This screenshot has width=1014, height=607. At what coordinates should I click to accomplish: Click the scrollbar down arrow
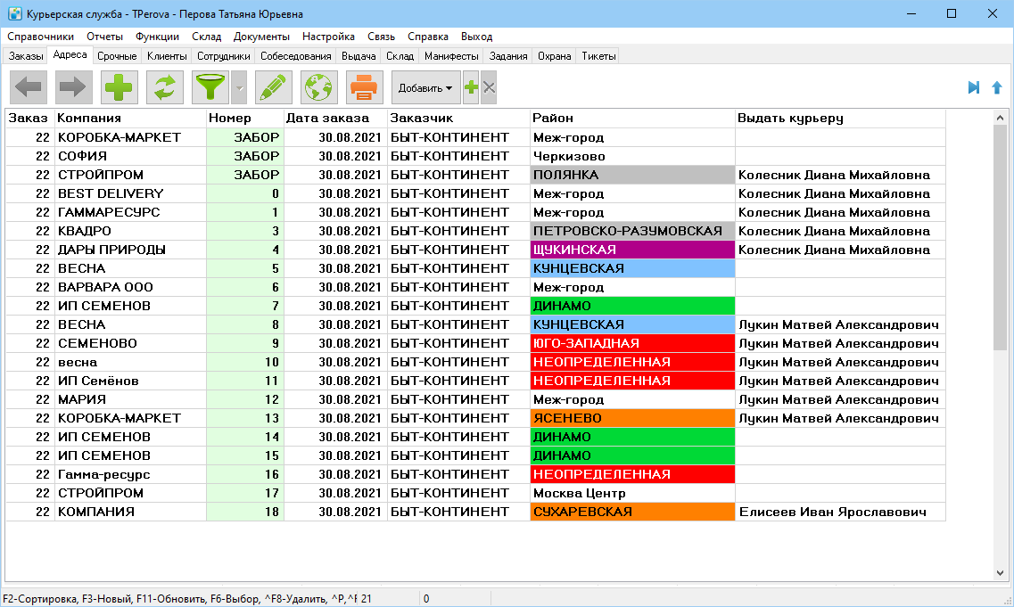tap(1000, 573)
